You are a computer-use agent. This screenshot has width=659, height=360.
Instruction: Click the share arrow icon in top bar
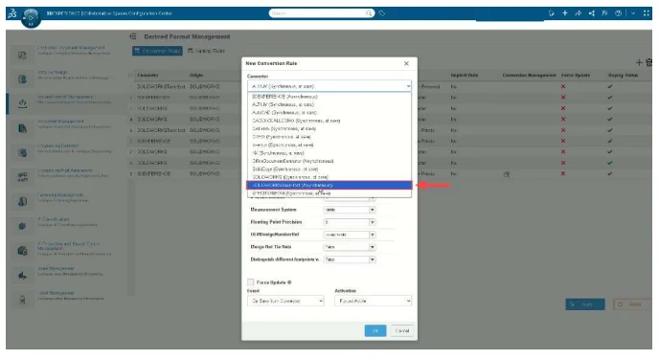[x=579, y=13]
